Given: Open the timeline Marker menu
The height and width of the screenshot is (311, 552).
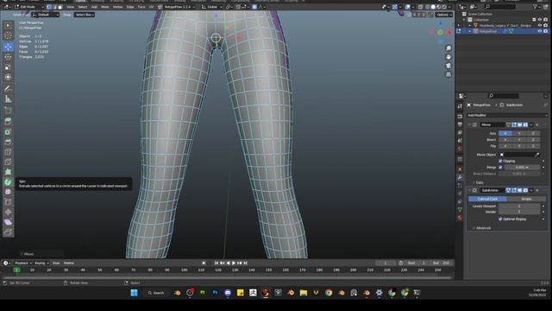Looking at the screenshot, I should (x=69, y=263).
